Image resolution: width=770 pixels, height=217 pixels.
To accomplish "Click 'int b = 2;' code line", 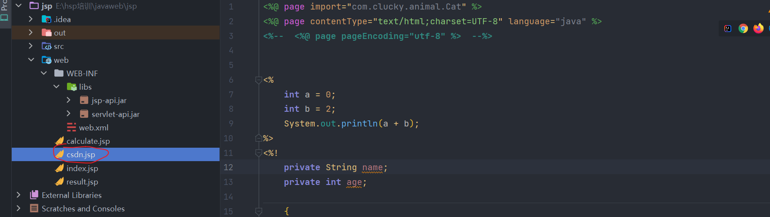I will pyautogui.click(x=310, y=109).
